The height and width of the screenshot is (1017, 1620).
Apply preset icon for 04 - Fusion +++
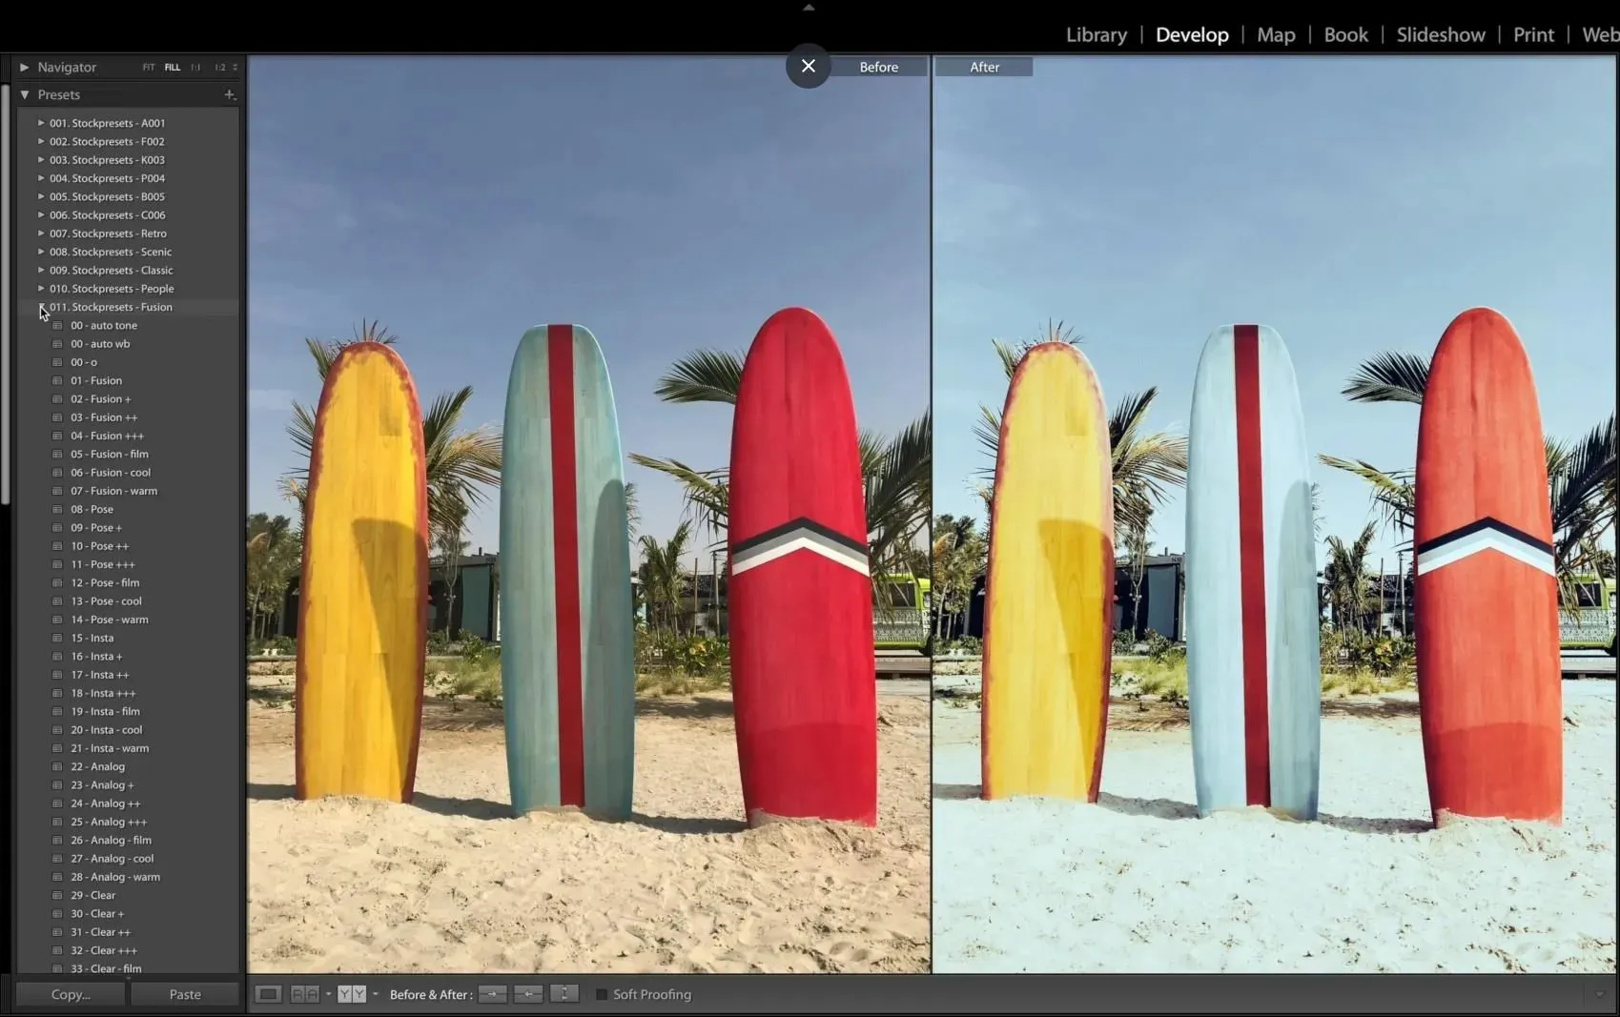57,436
